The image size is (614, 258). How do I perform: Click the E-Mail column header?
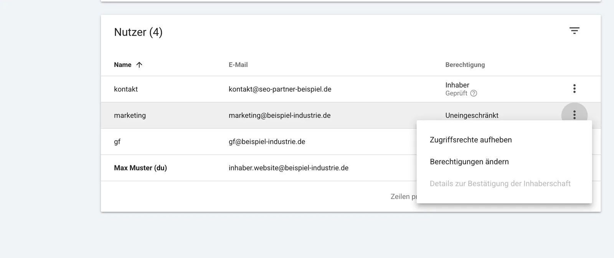238,65
